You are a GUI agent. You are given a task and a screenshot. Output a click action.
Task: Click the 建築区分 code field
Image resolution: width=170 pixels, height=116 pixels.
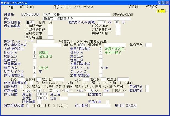(x=35, y=60)
